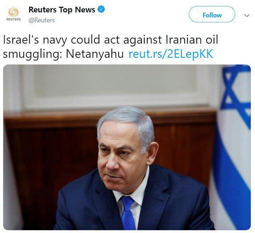Follow the Reuters Top News account

pos(212,14)
